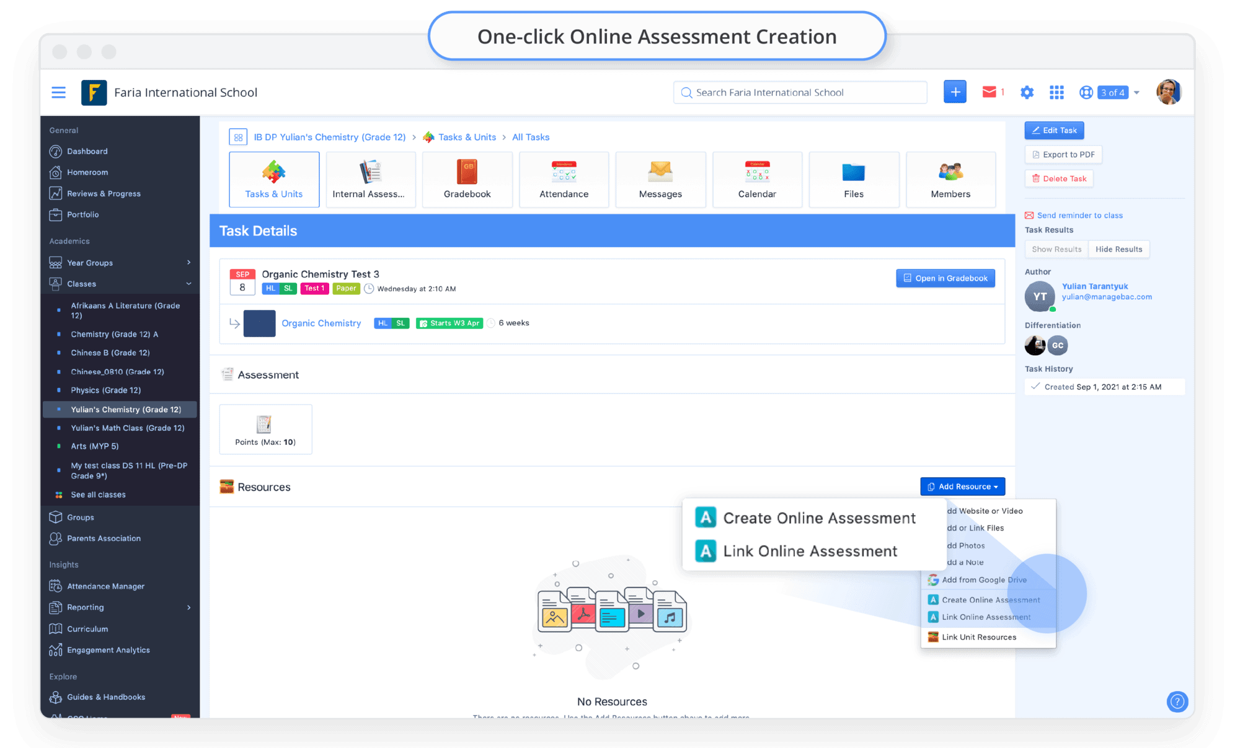
Task: Click the Points (Max: 10) card
Action: click(x=265, y=429)
